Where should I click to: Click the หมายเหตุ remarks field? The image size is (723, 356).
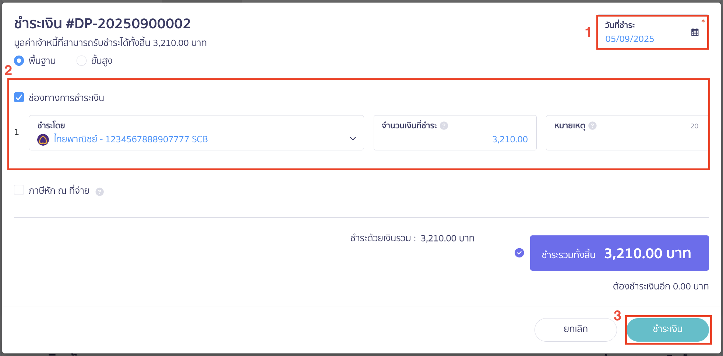(627, 133)
